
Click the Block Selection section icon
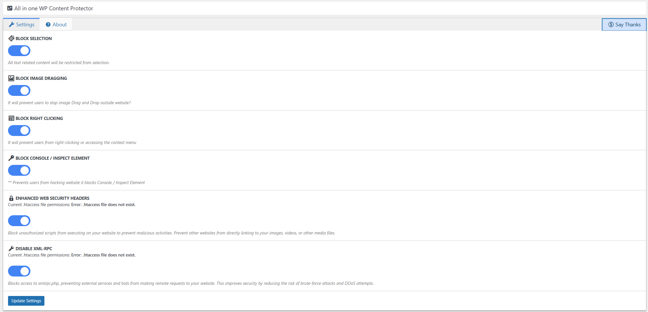pyautogui.click(x=11, y=38)
